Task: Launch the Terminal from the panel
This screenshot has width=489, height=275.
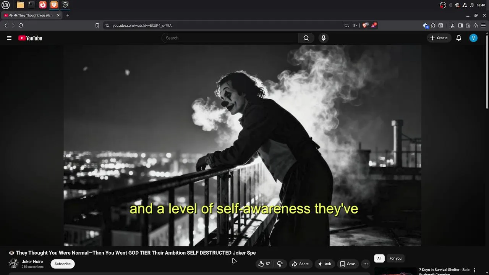Action: 31,5
